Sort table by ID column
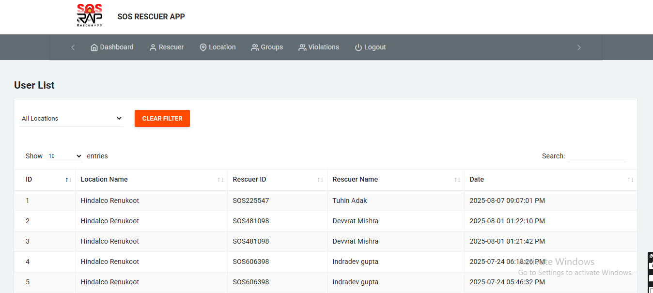Image resolution: width=653 pixels, height=293 pixels. pyautogui.click(x=45, y=180)
